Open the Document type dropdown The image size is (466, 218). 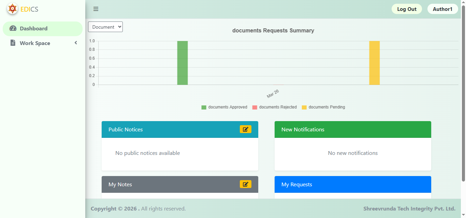pyautogui.click(x=105, y=27)
